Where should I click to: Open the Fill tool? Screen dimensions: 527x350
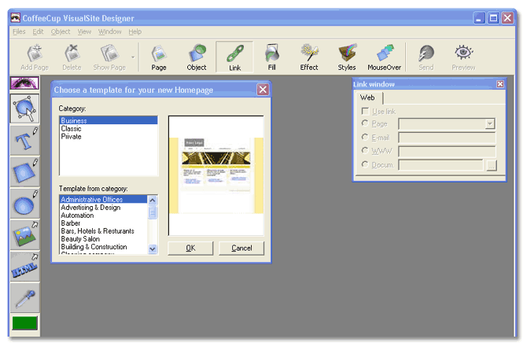click(x=272, y=57)
